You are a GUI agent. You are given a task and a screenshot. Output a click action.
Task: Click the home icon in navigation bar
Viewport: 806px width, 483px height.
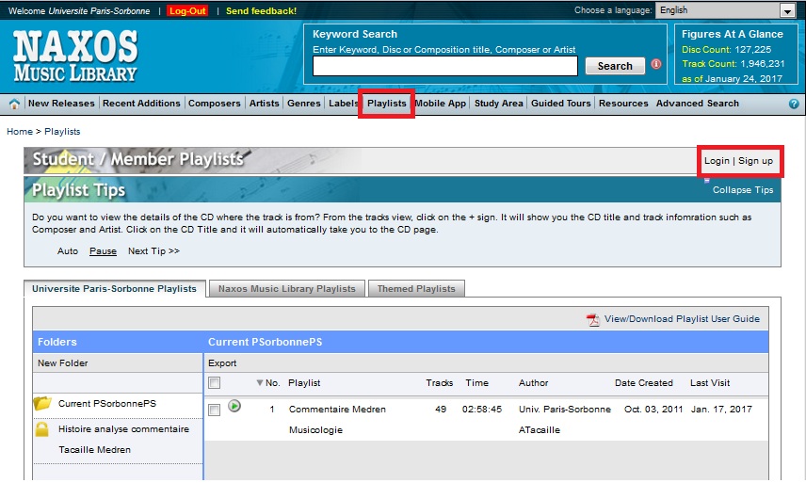(14, 104)
